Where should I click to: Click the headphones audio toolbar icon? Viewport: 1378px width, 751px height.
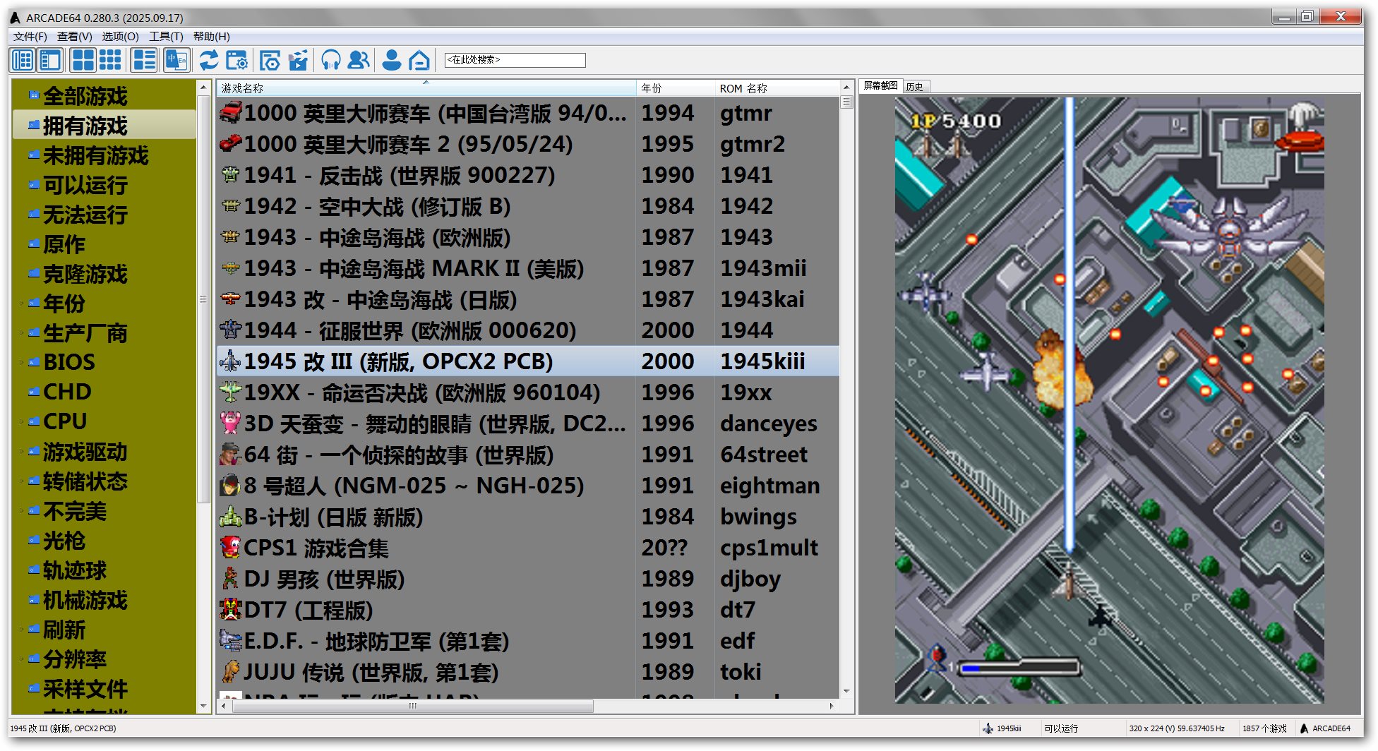click(330, 61)
